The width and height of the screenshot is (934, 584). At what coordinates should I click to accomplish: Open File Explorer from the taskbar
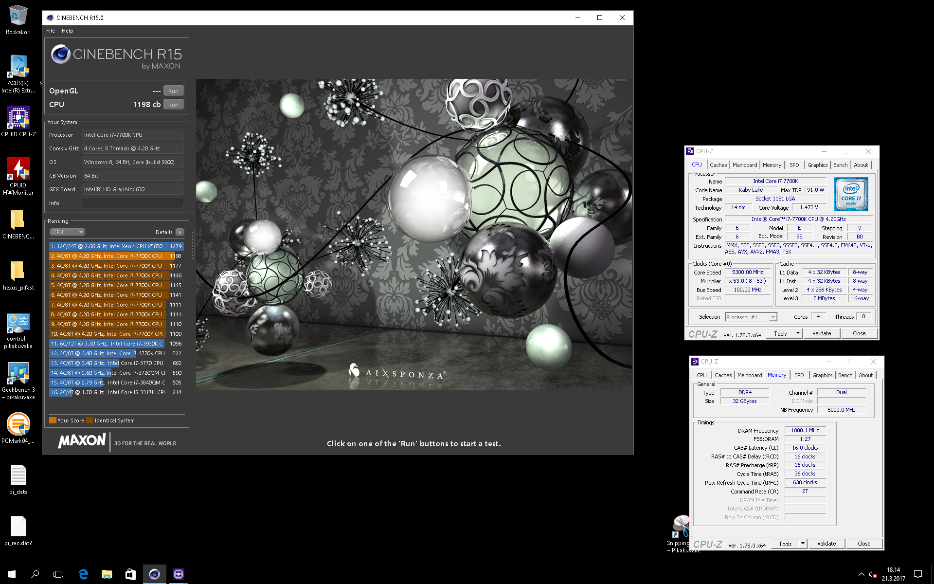[x=107, y=574]
